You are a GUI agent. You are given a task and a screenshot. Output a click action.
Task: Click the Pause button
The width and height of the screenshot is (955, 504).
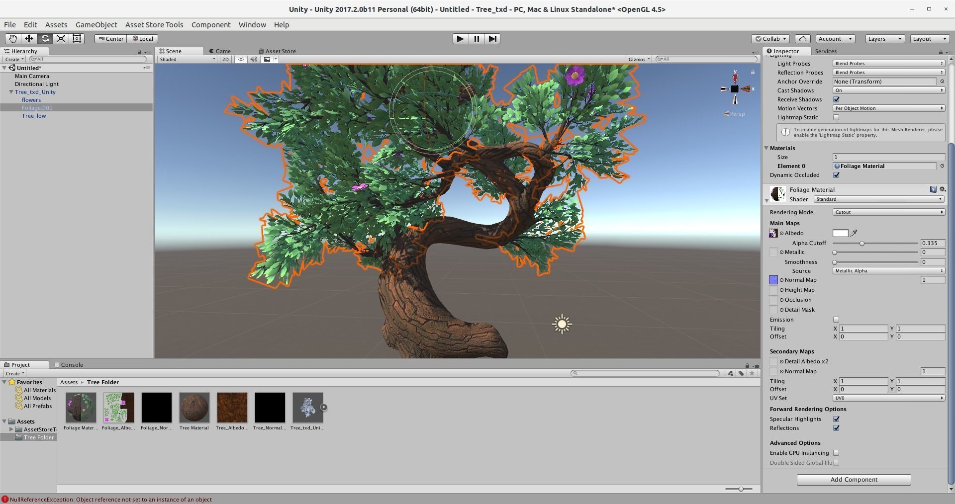tap(476, 39)
